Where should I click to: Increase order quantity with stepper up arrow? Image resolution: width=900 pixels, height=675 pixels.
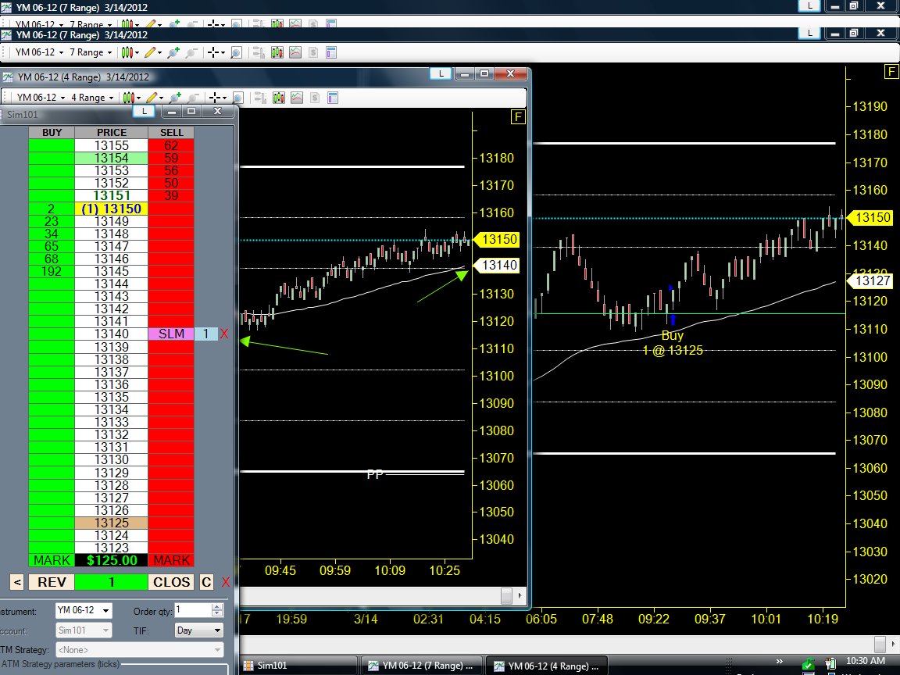pyautogui.click(x=217, y=607)
